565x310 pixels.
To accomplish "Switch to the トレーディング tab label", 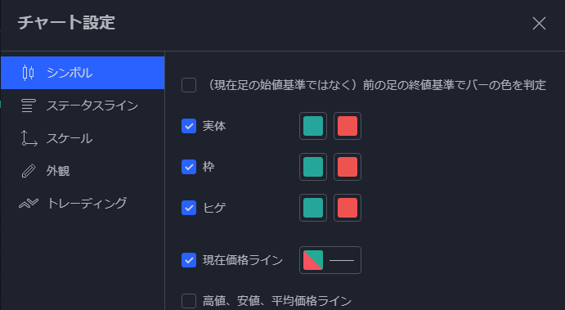I will click(x=87, y=204).
